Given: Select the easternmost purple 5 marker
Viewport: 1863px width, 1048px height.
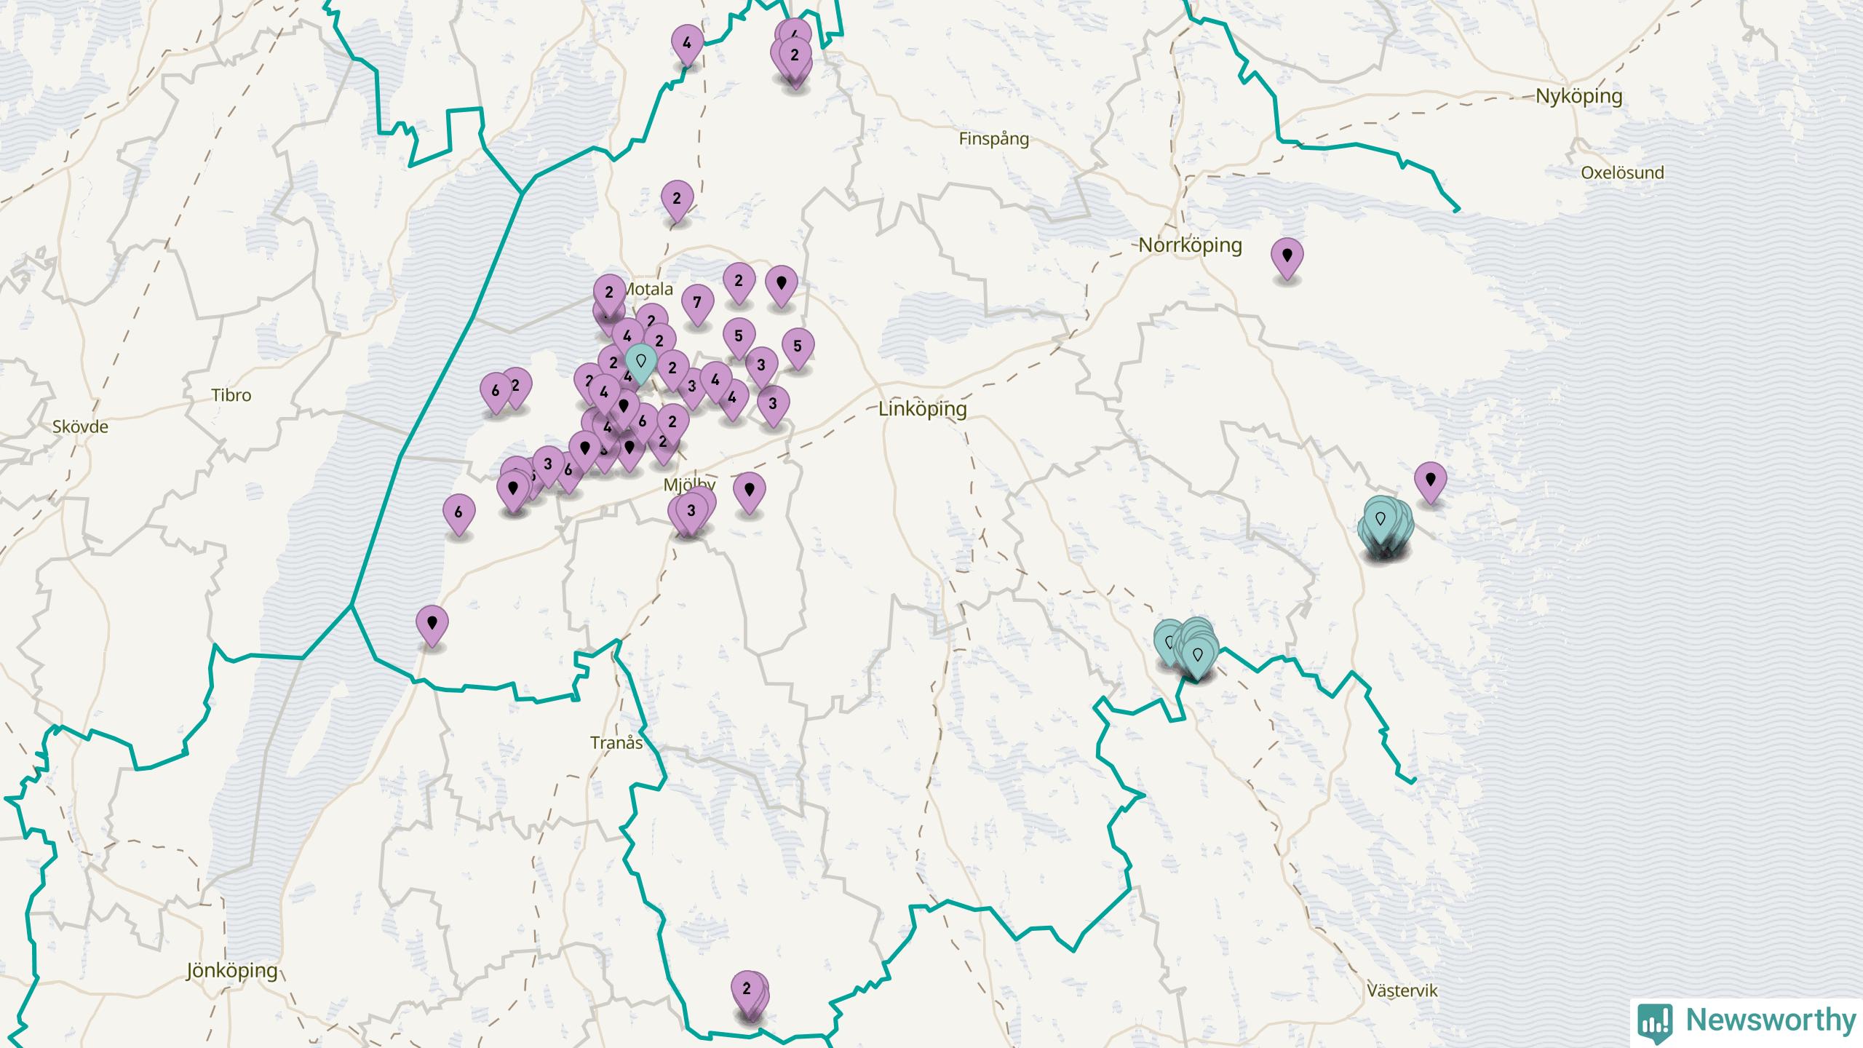Looking at the screenshot, I should click(798, 348).
